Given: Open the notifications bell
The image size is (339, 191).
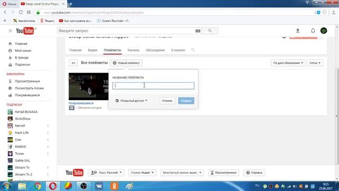Looking at the screenshot, I should click(x=313, y=31).
